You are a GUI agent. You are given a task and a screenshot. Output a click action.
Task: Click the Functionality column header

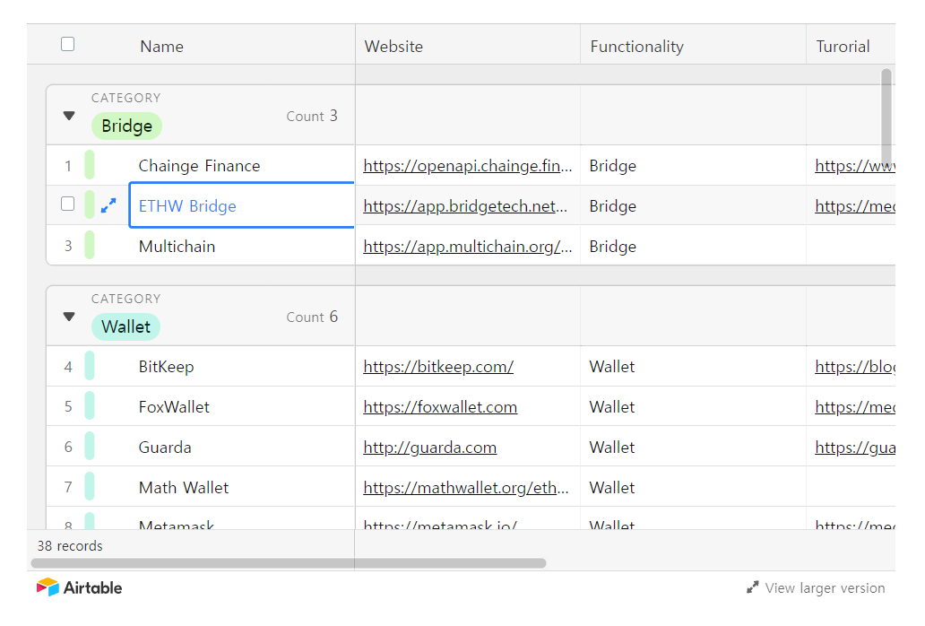636,47
